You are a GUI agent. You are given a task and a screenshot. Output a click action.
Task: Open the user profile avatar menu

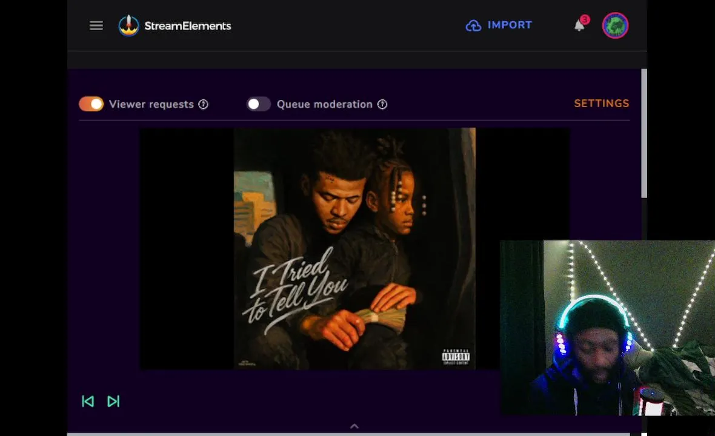pyautogui.click(x=615, y=25)
